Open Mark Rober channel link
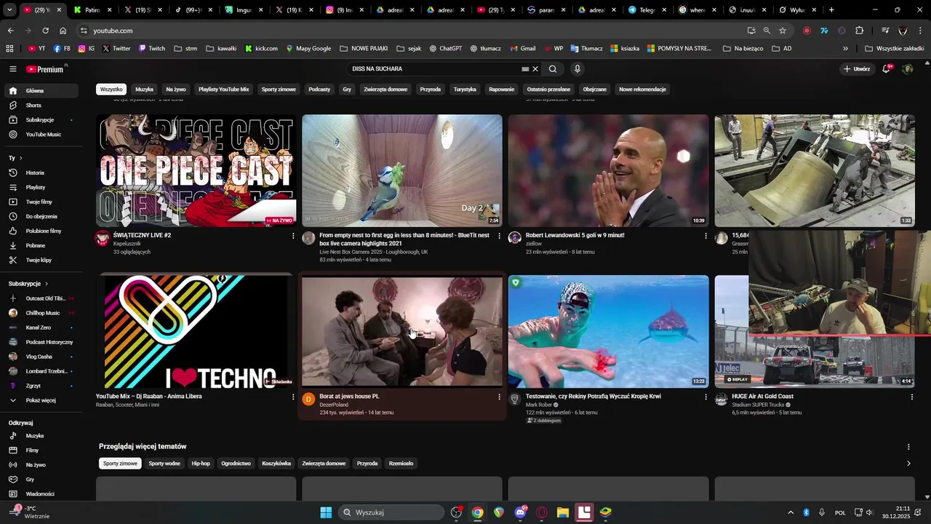 coord(539,405)
